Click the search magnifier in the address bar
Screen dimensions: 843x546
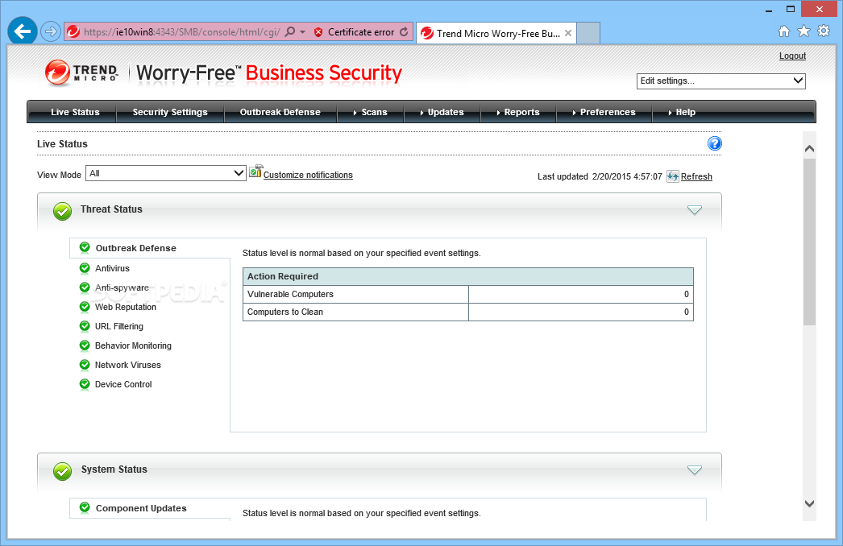(x=290, y=31)
